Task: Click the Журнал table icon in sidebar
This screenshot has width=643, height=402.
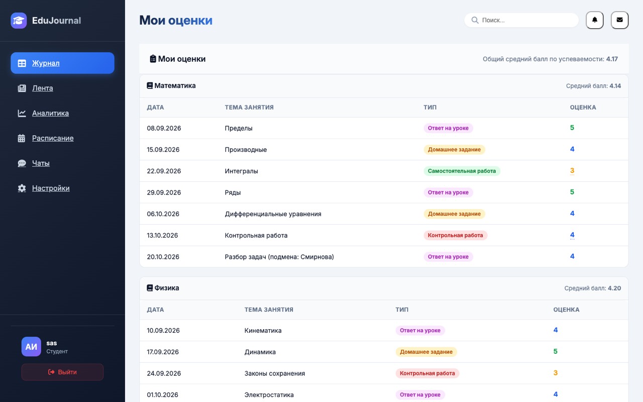Action: coord(22,63)
